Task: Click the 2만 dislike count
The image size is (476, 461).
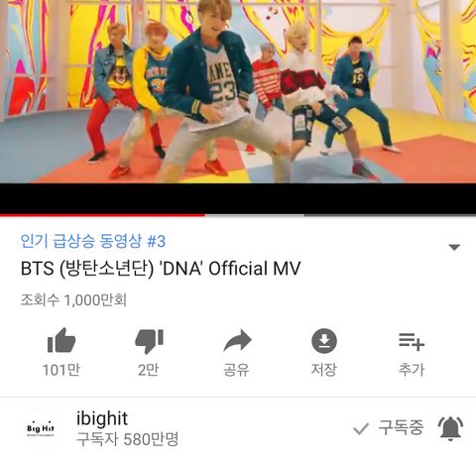Action: pos(149,370)
